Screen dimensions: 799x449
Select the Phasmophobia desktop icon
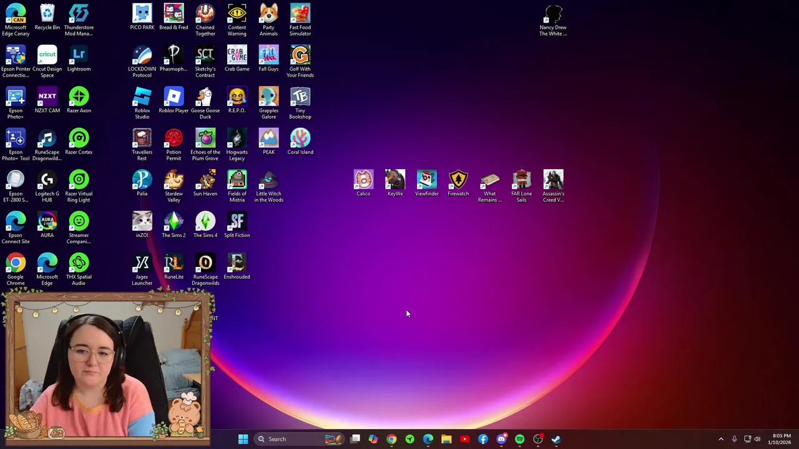(174, 59)
